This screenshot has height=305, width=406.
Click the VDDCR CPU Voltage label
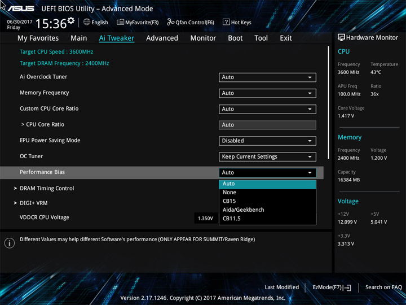pos(45,217)
